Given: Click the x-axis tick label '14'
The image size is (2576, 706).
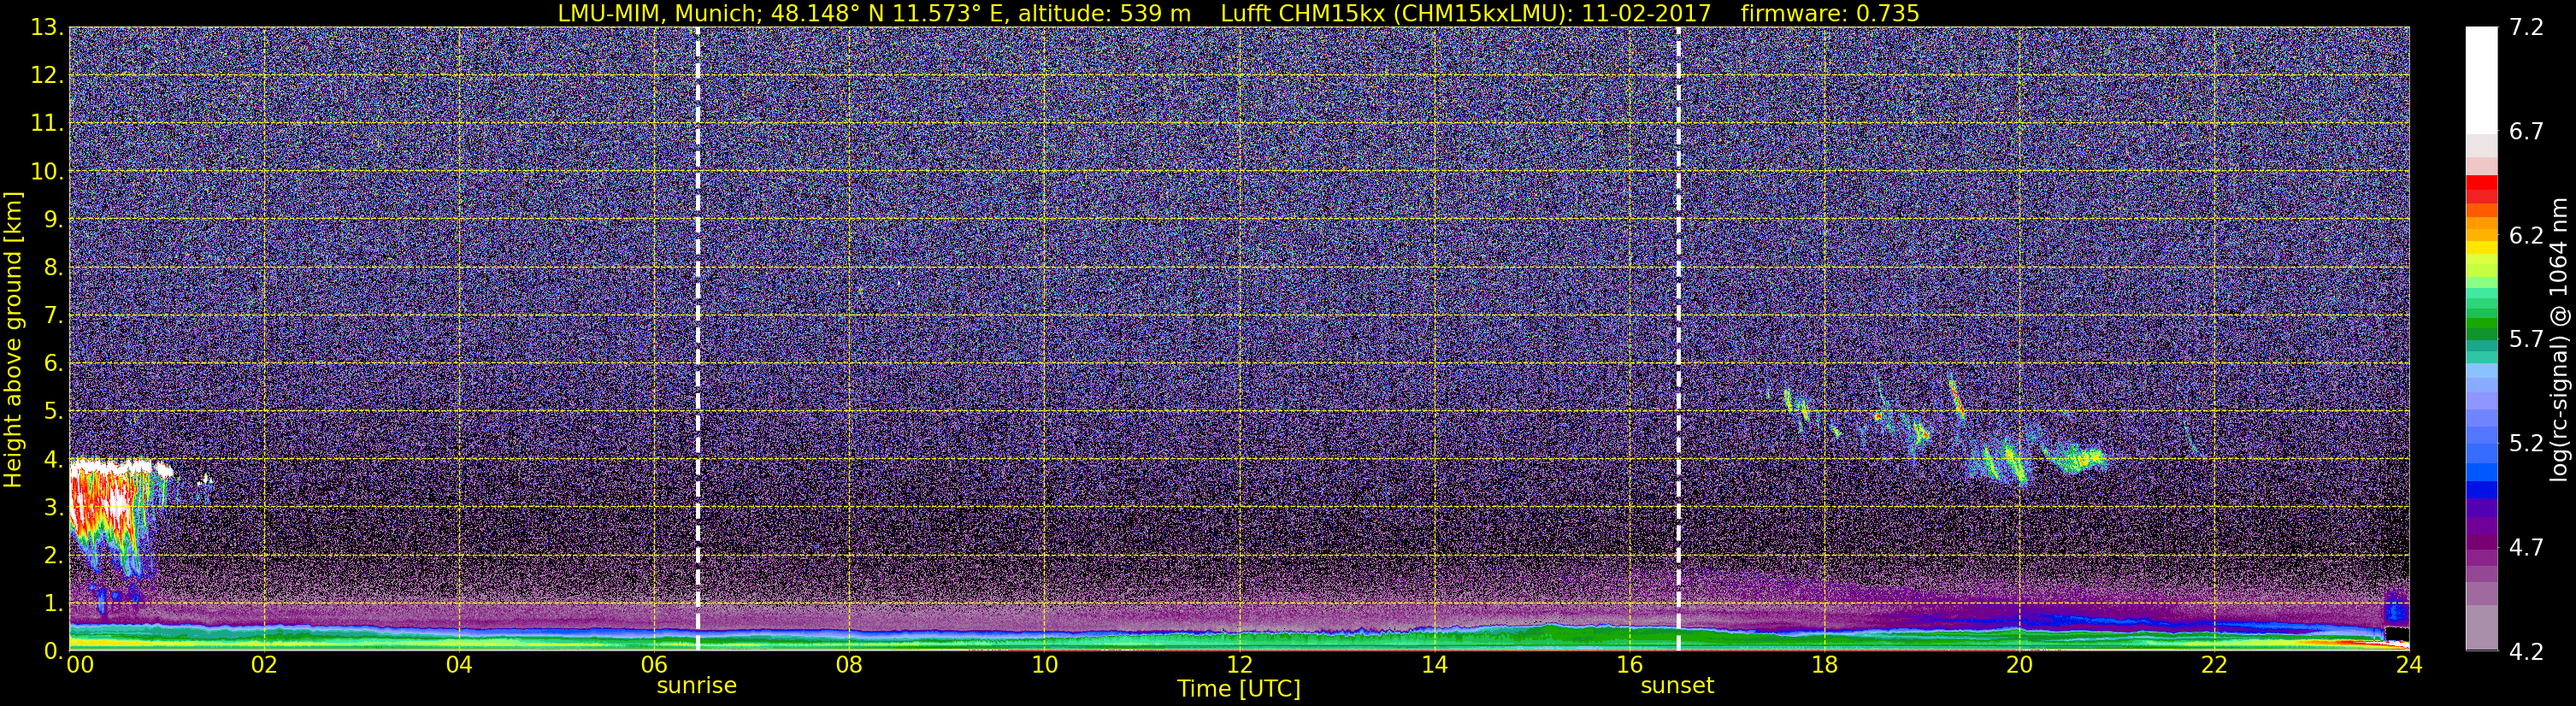Looking at the screenshot, I should pos(1434,665).
